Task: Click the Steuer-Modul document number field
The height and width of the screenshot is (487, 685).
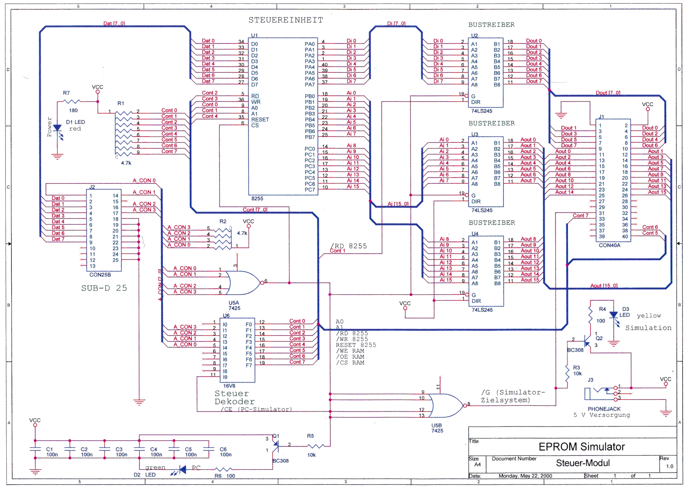Action: tap(582, 463)
